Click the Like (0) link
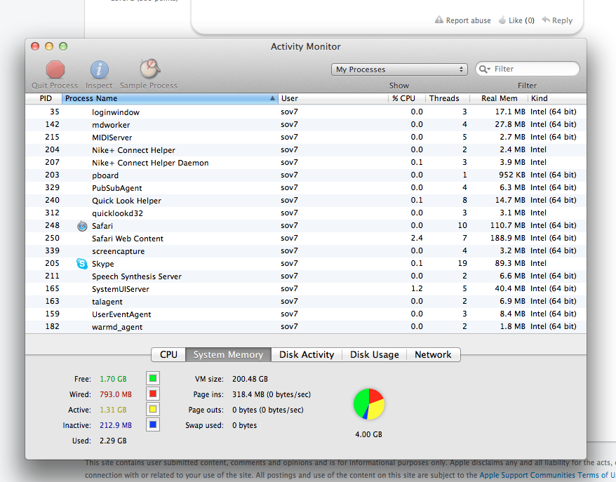The height and width of the screenshot is (482, 616). [521, 20]
